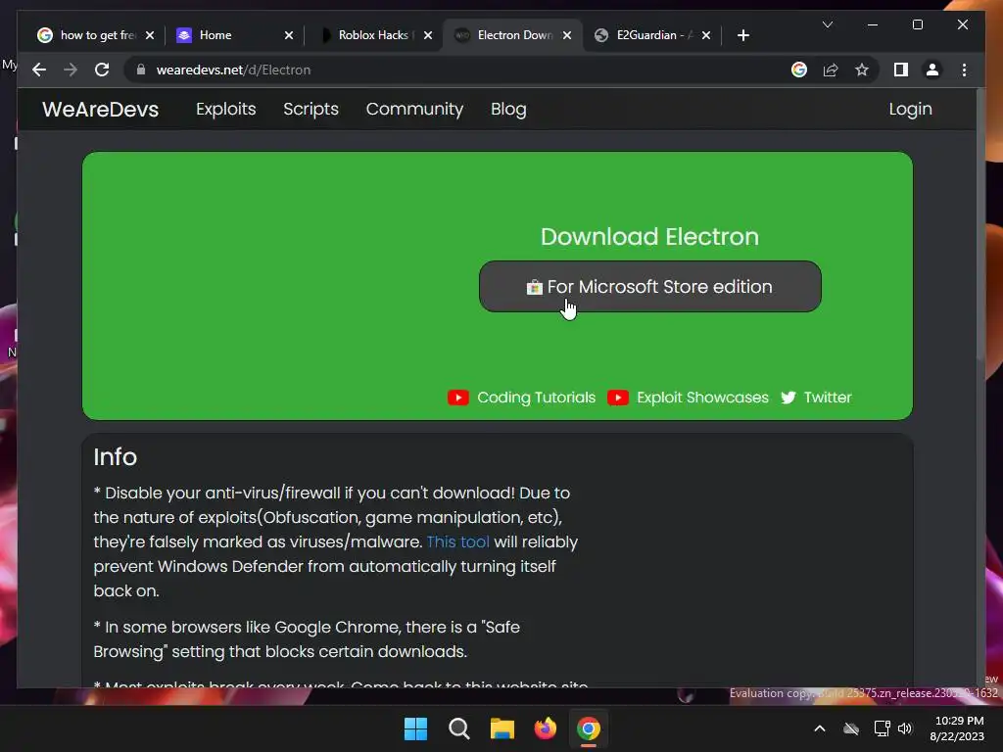Open the Twitter link
Screen dimensions: 1003x752
click(x=828, y=398)
